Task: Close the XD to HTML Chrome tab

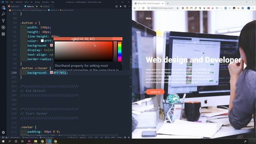Action: coord(163,3)
